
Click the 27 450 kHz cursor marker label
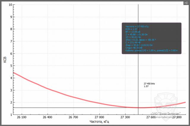coord(149,84)
